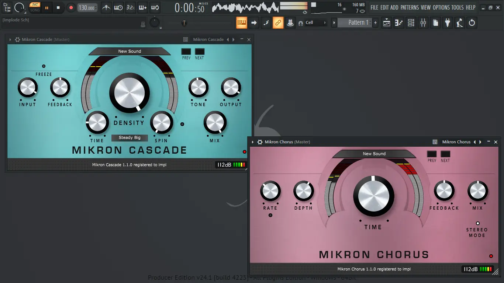Open Mikron Chorus plugin options arrow menu

(253, 142)
